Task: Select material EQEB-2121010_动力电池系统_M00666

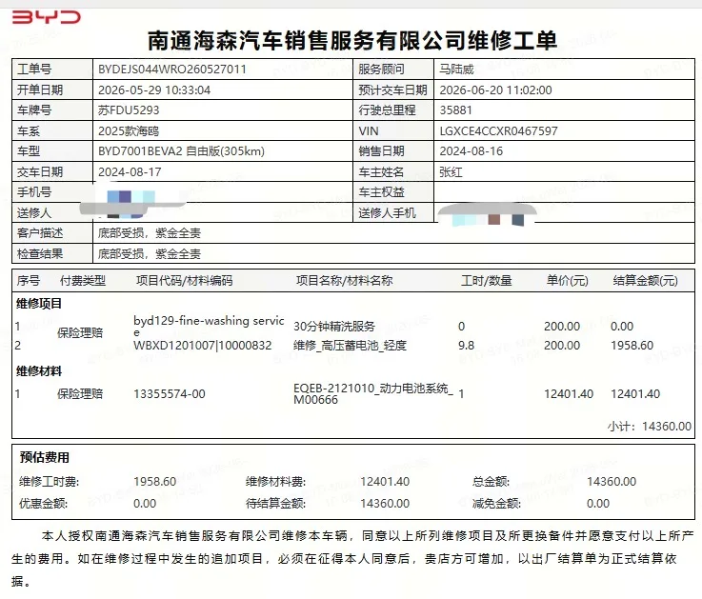Action: [373, 394]
